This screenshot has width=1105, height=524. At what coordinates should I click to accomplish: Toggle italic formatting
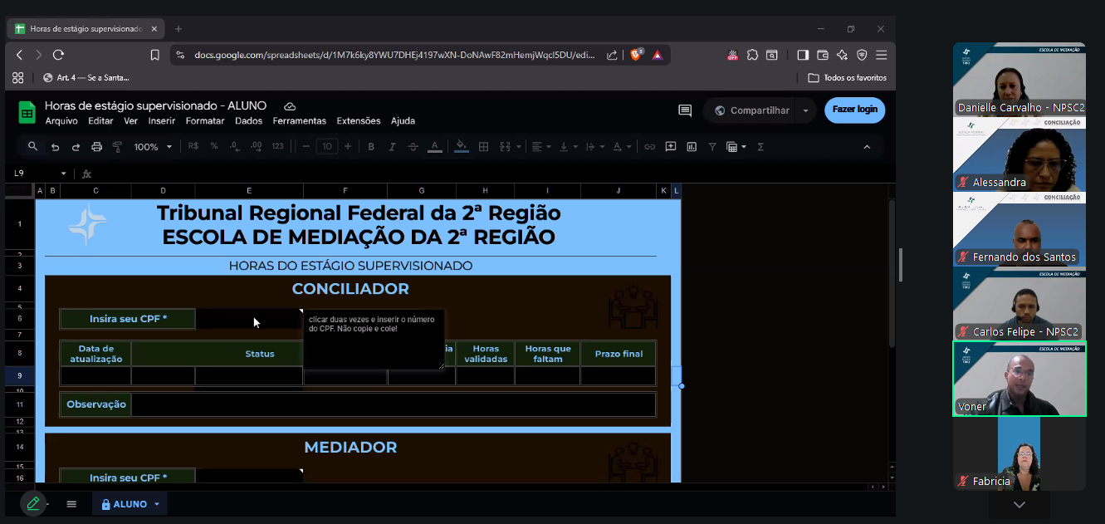(x=392, y=146)
